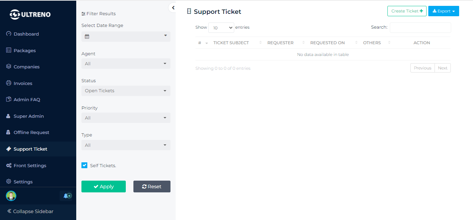473x220 pixels.
Task: Go to Super Admin menu item
Action: point(28,116)
